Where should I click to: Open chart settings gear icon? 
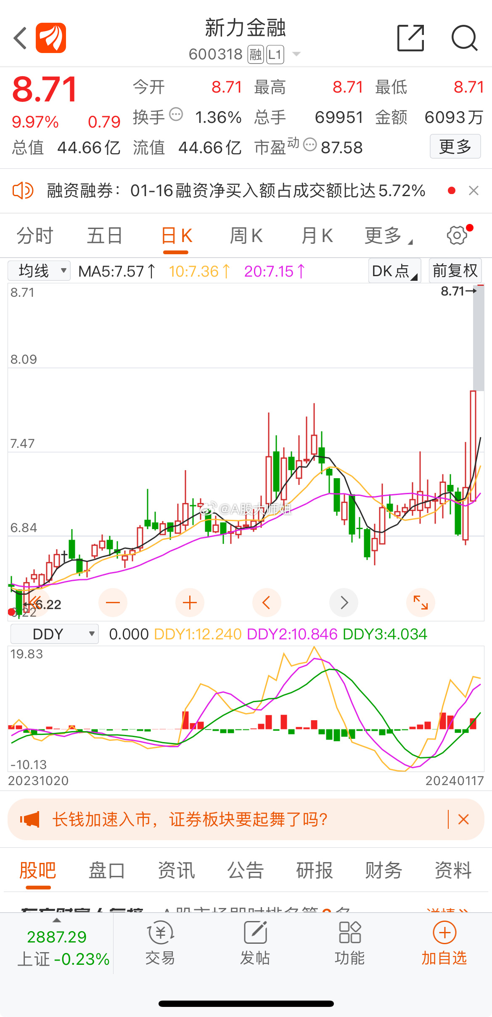coord(458,235)
